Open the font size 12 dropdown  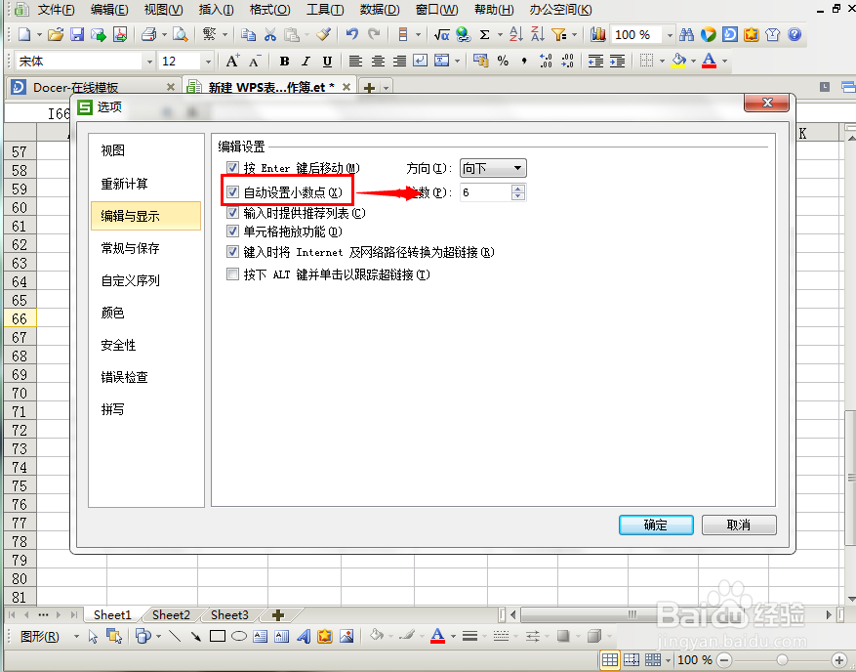point(208,62)
